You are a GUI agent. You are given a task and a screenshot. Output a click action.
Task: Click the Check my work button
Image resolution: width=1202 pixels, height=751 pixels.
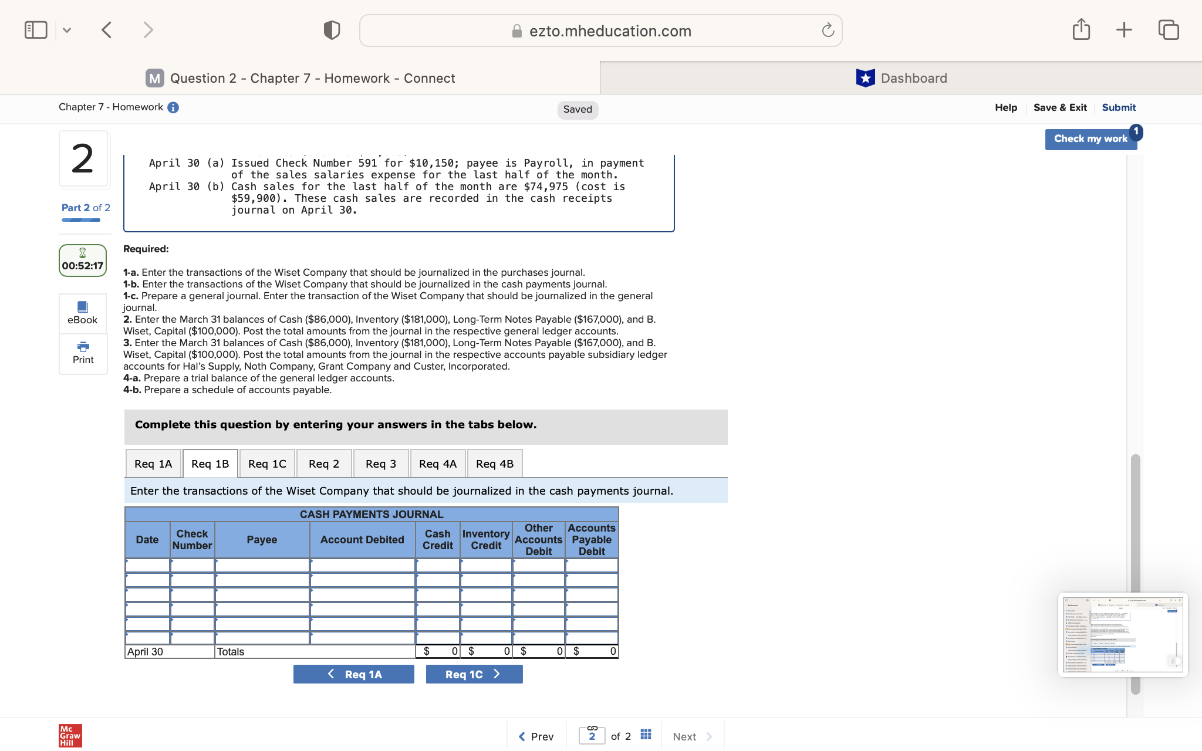(1090, 138)
